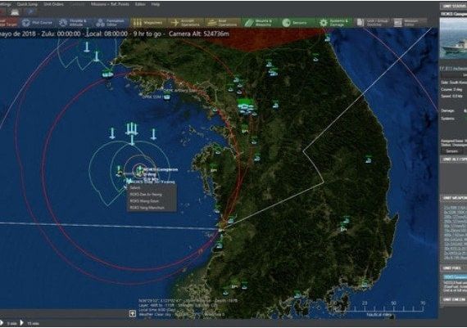Open the Quick Jump menu
Viewport: 467px width, 328px height.
tap(27, 4)
